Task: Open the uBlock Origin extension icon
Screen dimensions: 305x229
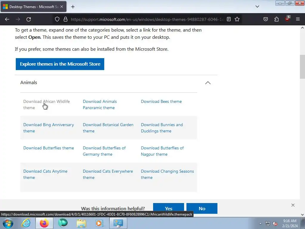Action: click(x=287, y=19)
